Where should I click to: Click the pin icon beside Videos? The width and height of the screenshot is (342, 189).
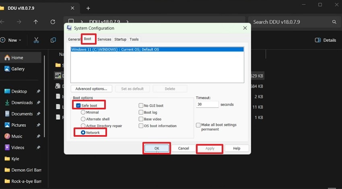click(38, 148)
